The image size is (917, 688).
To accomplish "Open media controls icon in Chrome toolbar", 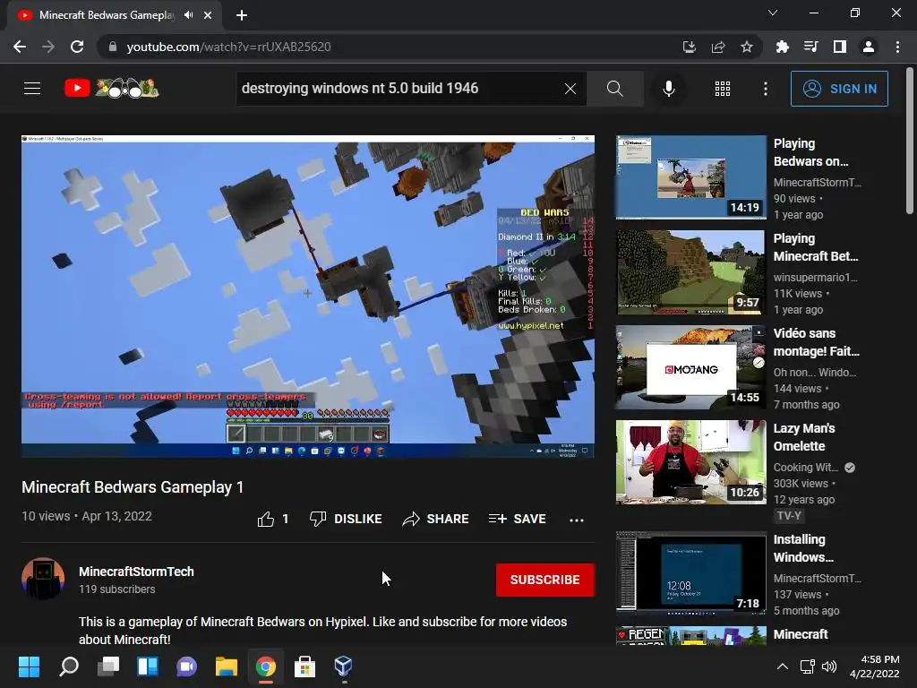I will (810, 47).
